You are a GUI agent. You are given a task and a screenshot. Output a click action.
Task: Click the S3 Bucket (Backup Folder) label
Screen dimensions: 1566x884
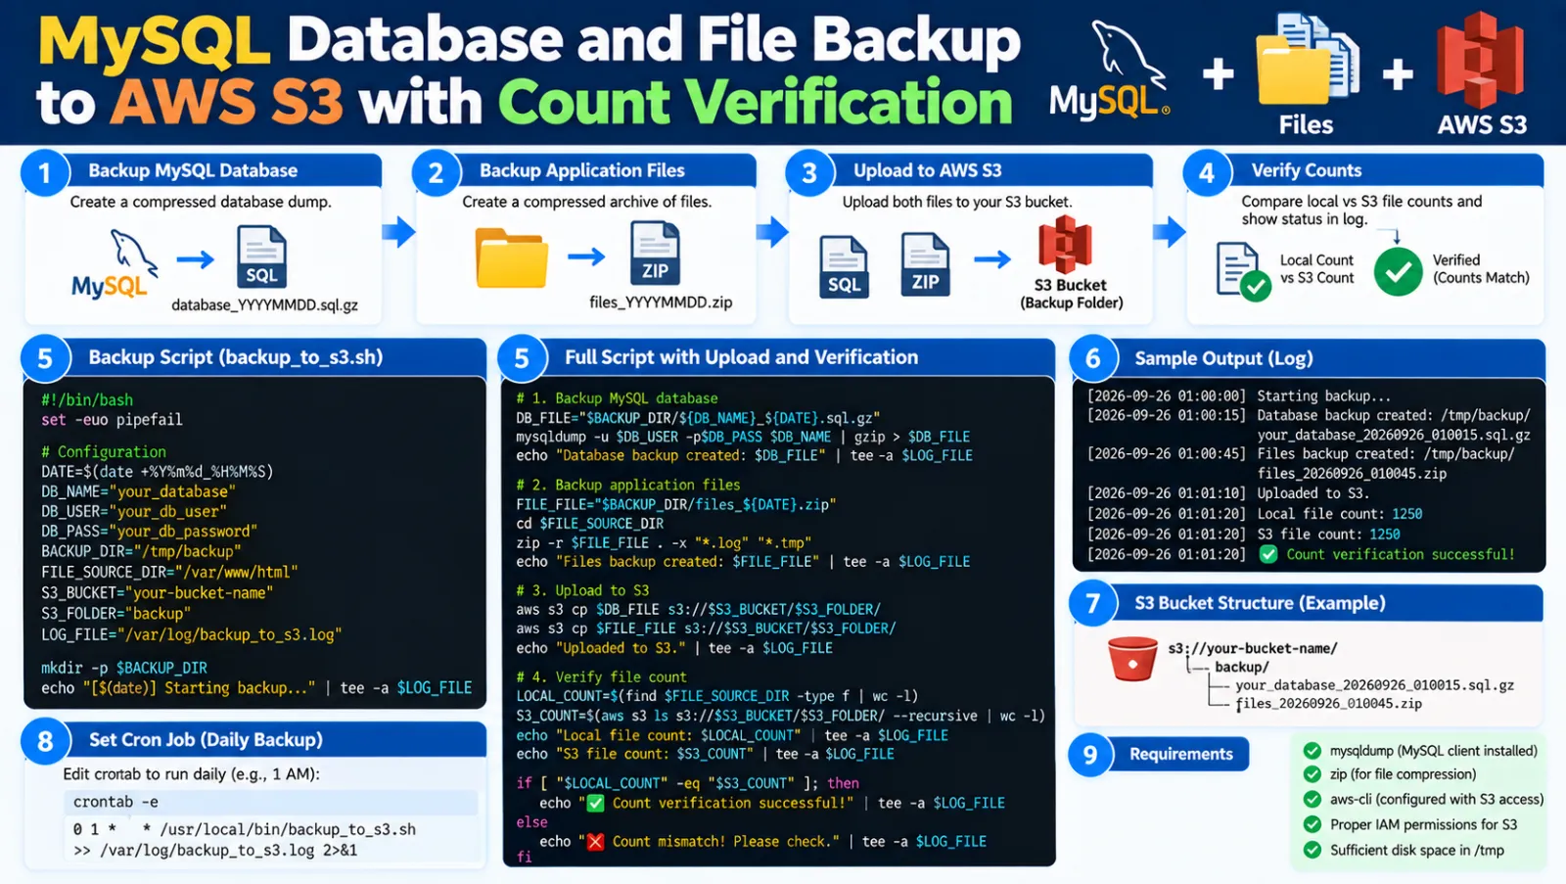point(1071,294)
